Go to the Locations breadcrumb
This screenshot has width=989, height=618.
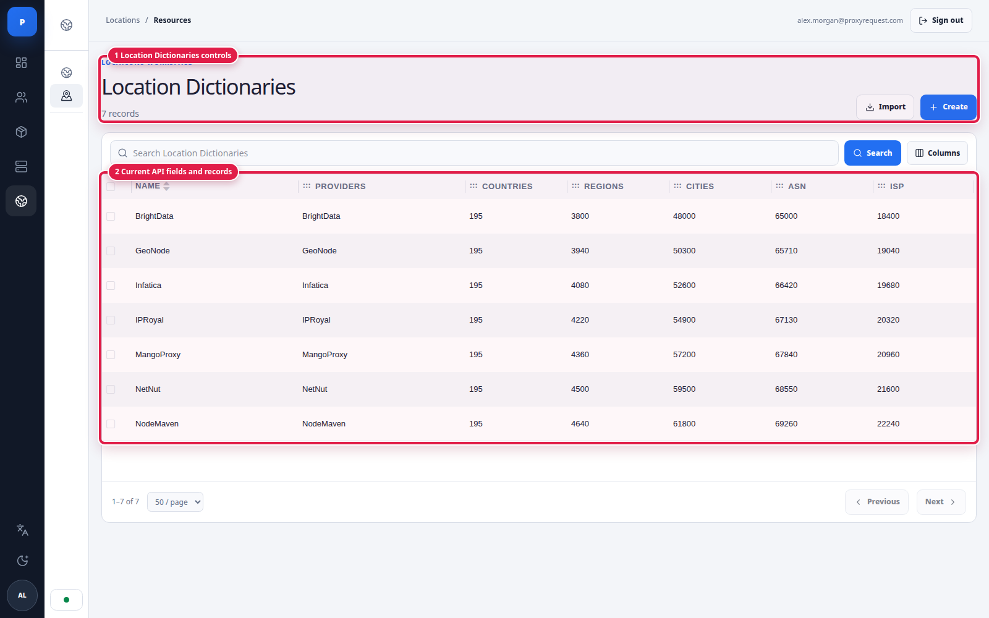pyautogui.click(x=122, y=20)
